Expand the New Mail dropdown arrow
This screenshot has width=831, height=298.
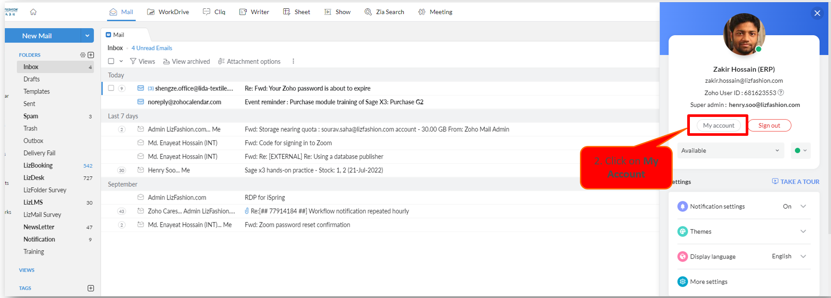coord(87,36)
